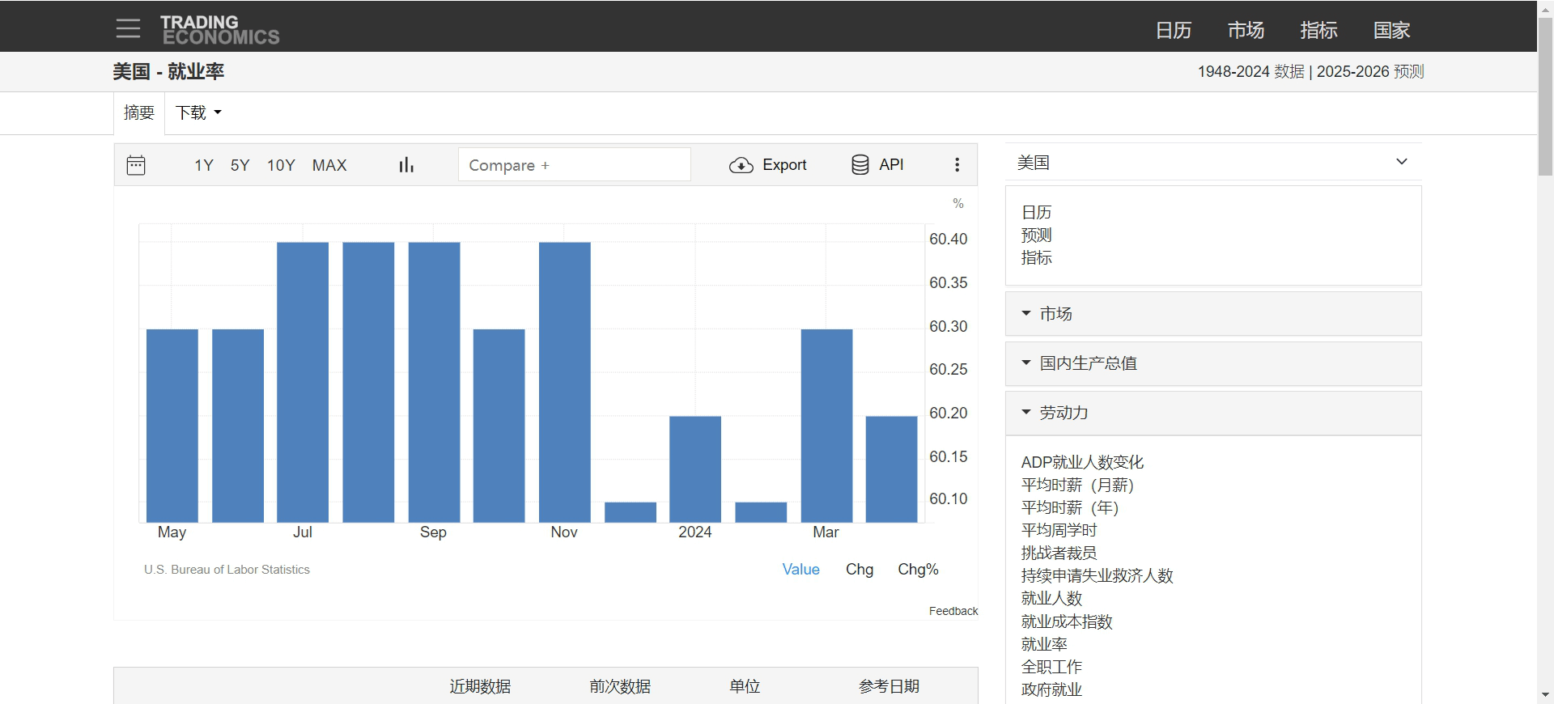The height and width of the screenshot is (704, 1554).
Task: Click the Compare input field
Action: (575, 165)
